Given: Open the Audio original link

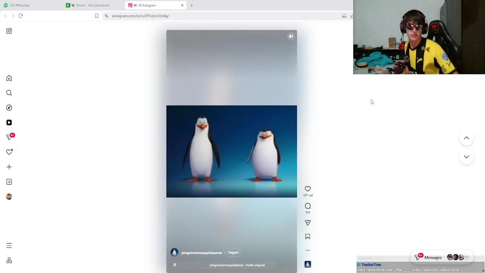Looking at the screenshot, I should pos(237,265).
